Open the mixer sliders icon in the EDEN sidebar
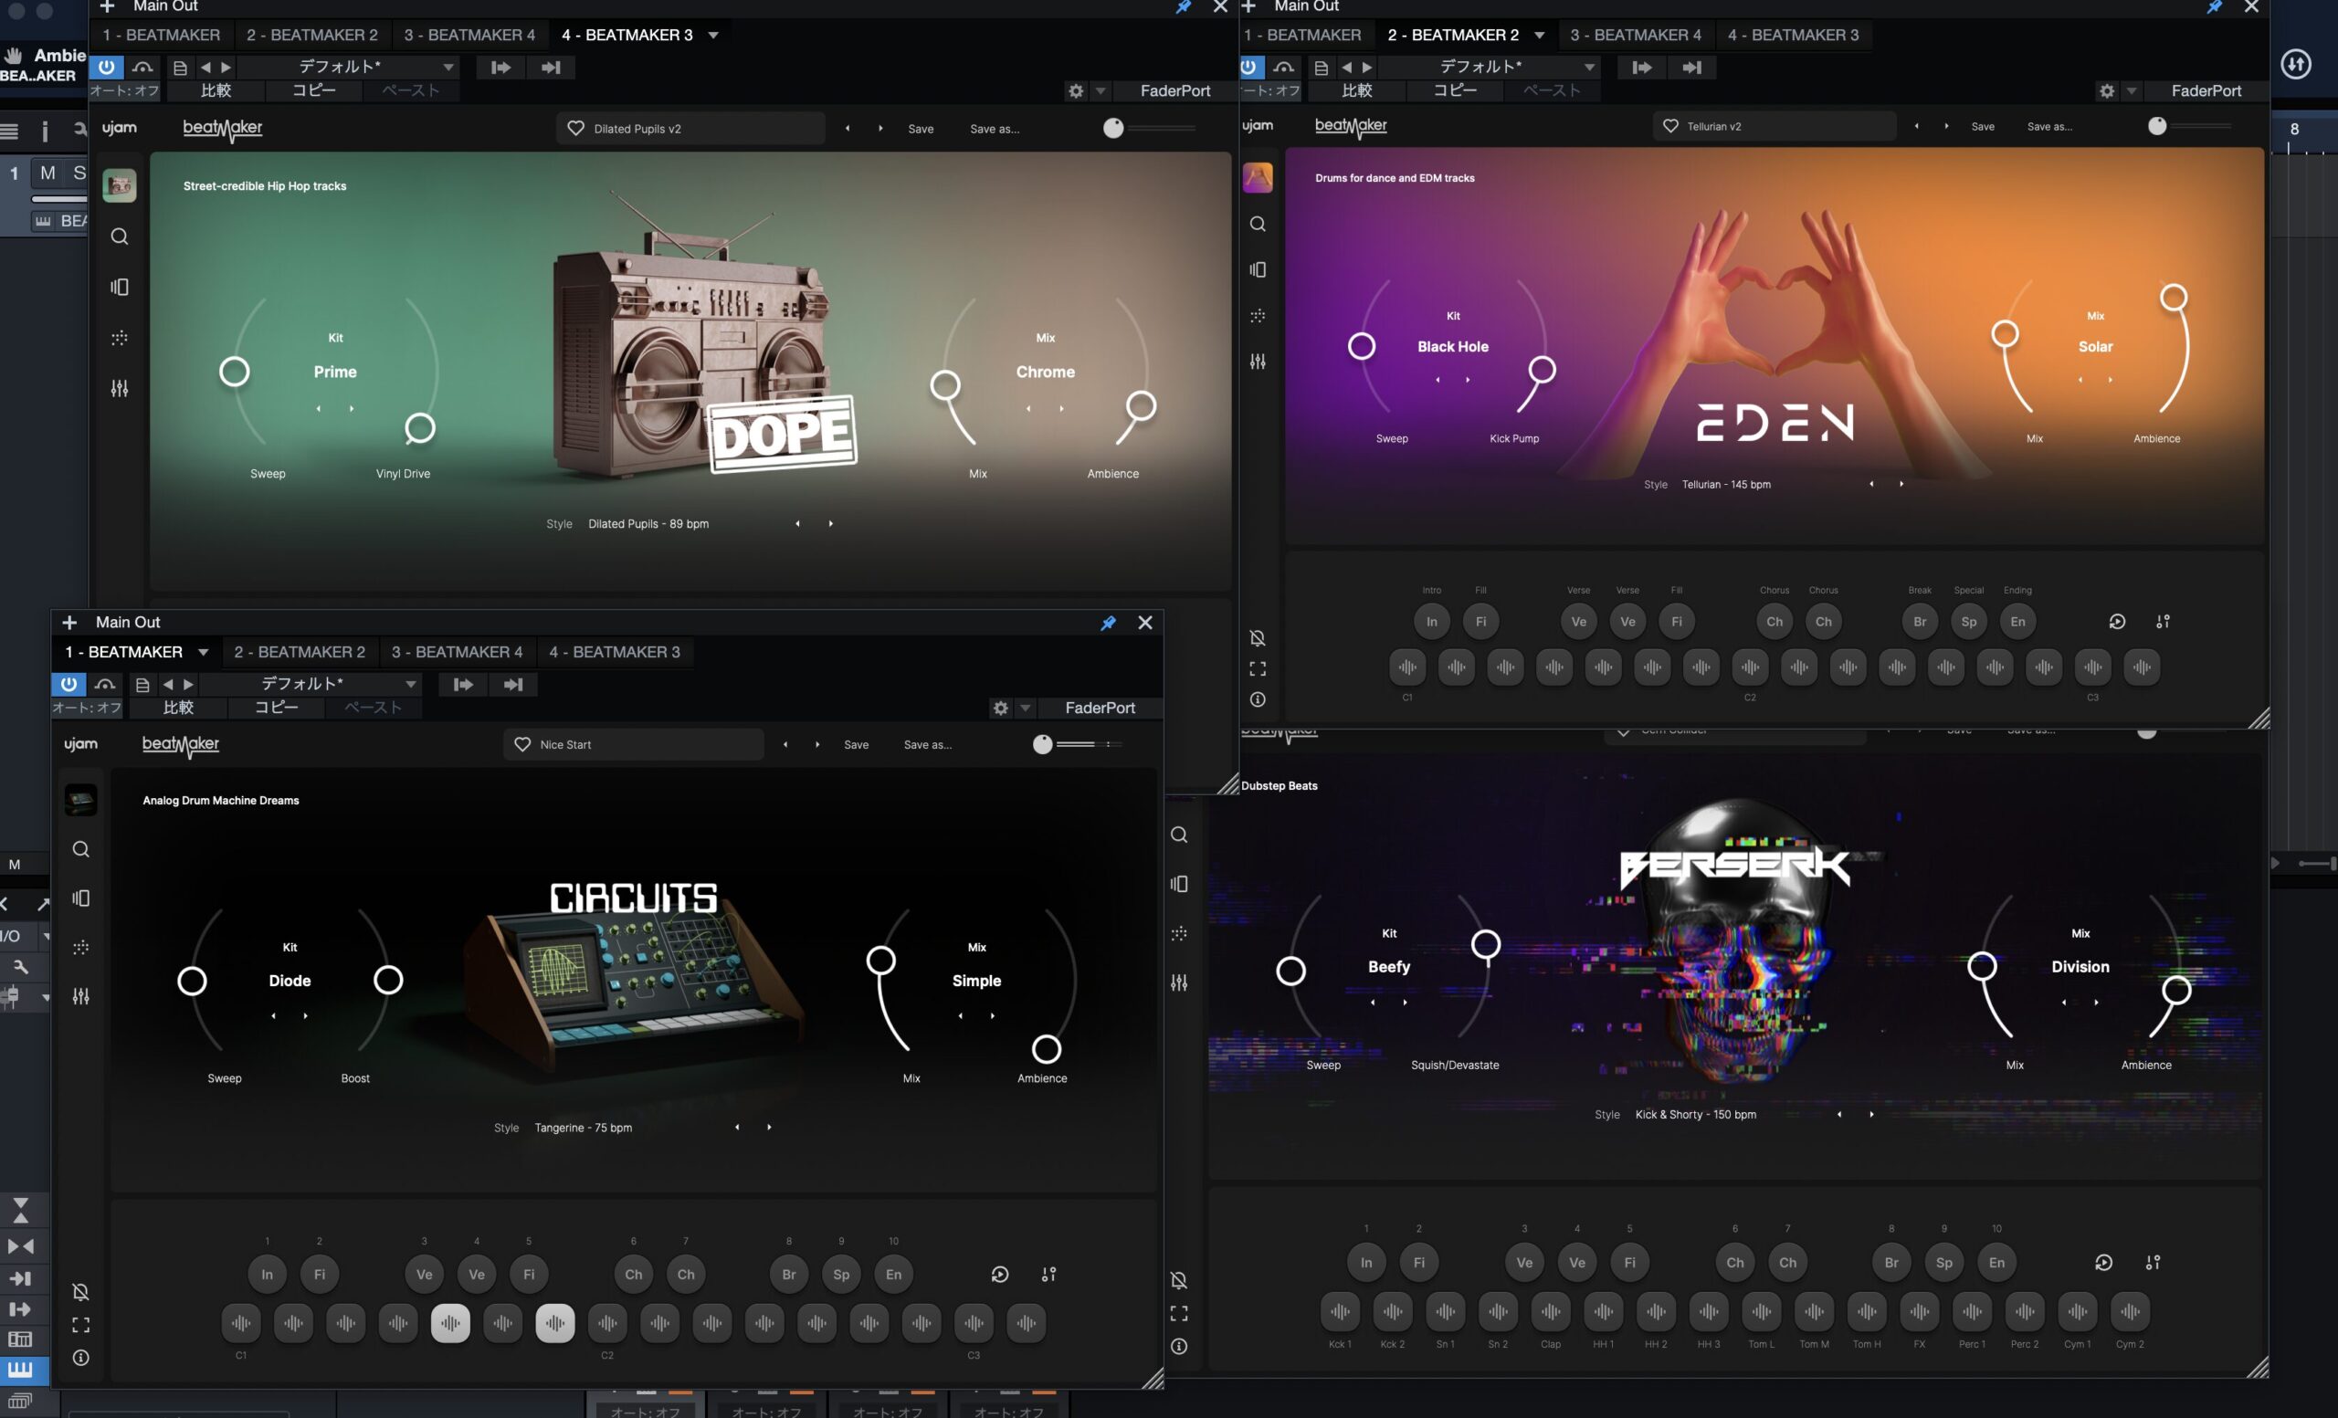Image resolution: width=2338 pixels, height=1418 pixels. [x=1258, y=362]
